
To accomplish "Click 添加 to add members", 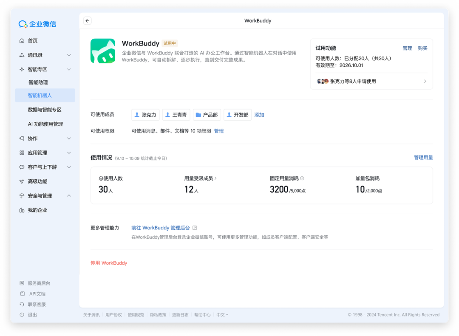I will [259, 115].
